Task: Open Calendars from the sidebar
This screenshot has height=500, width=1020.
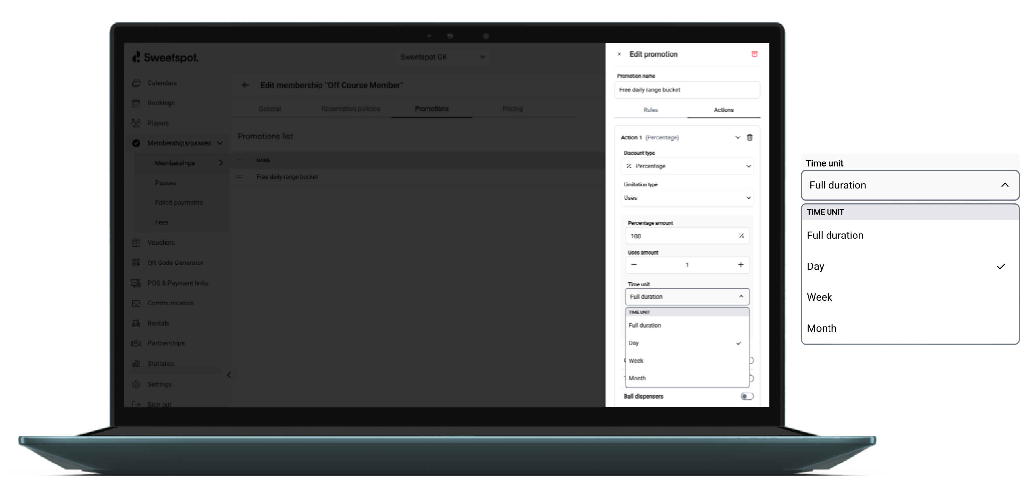Action: click(162, 83)
